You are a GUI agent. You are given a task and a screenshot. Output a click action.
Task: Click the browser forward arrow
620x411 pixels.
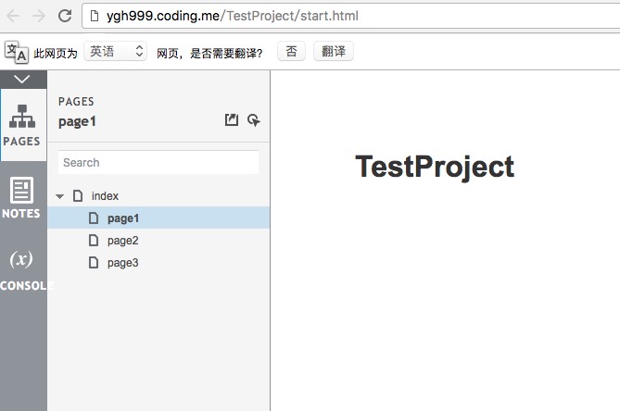[40, 16]
